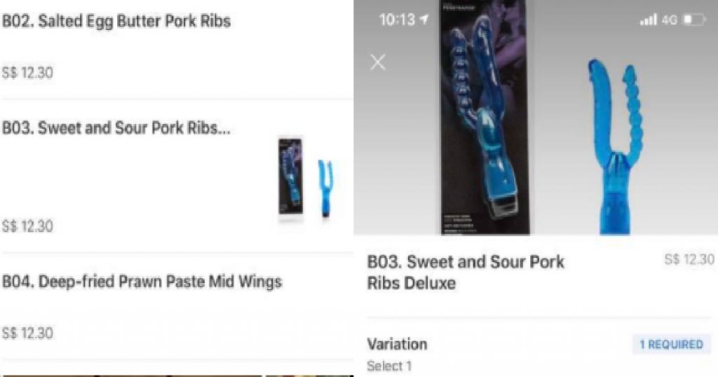718x377 pixels.
Task: Tap the 10:13 clock in status bar
Action: pos(397,20)
